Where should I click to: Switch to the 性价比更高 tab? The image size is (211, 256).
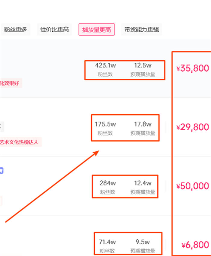55,30
